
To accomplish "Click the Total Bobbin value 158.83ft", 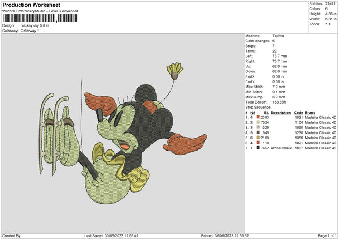I will (279, 102).
